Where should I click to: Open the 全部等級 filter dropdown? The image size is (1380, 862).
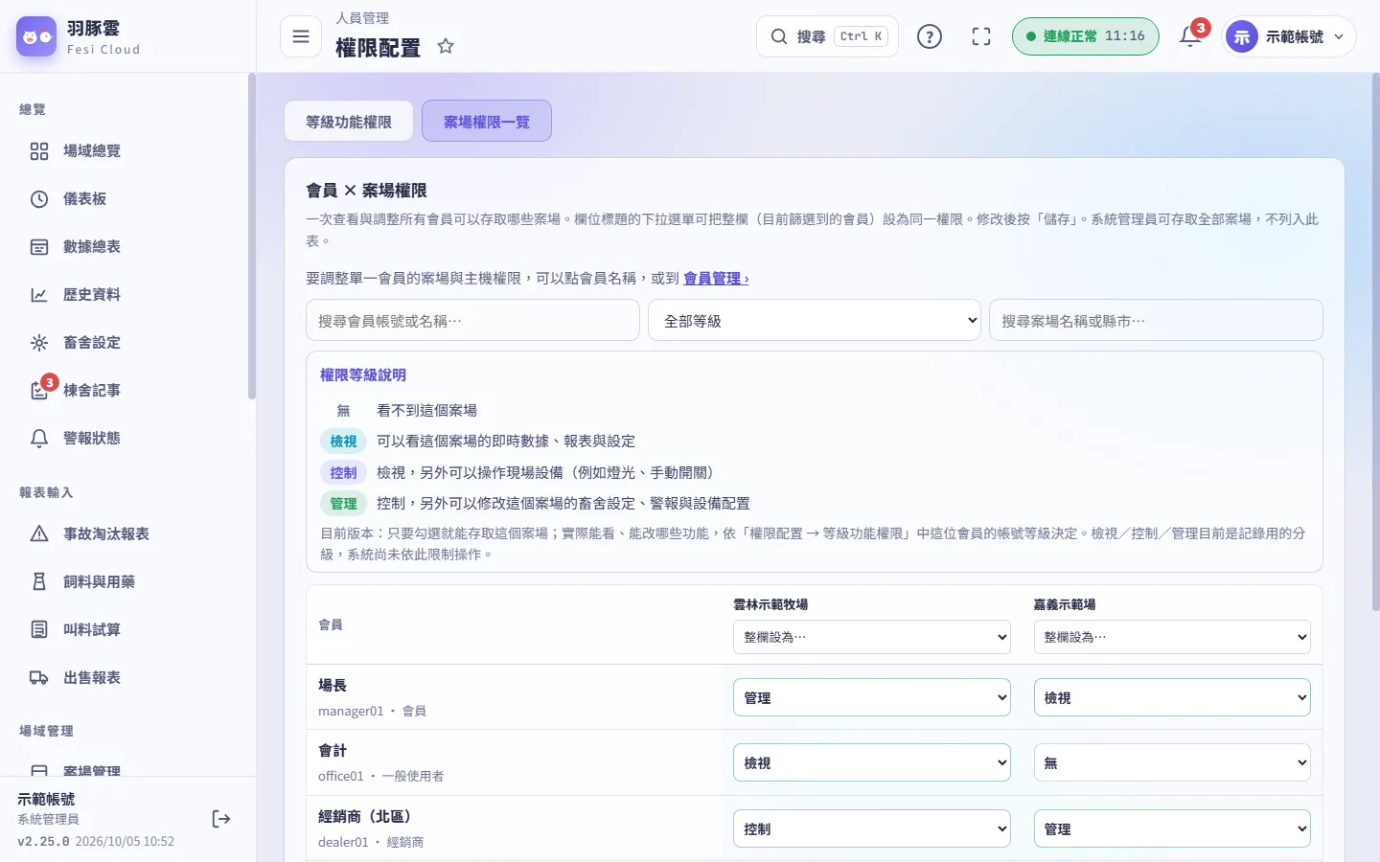tap(816, 321)
